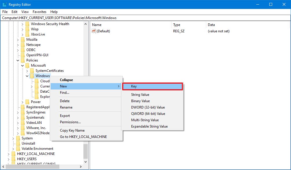Click the (Default) string value icon

[94, 31]
